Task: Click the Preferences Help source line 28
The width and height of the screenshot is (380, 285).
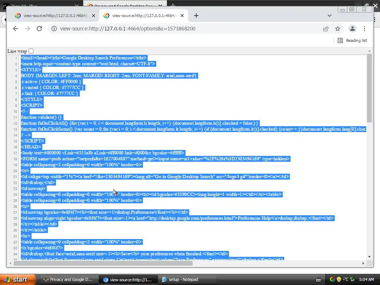Action: (177, 218)
